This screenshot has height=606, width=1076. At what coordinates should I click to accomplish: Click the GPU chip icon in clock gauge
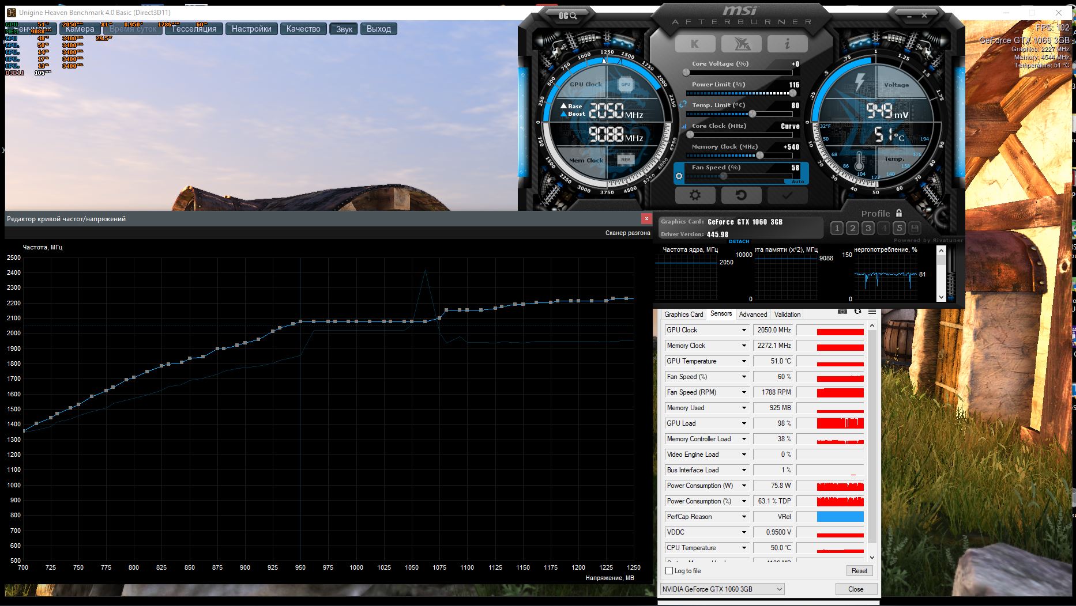626,84
